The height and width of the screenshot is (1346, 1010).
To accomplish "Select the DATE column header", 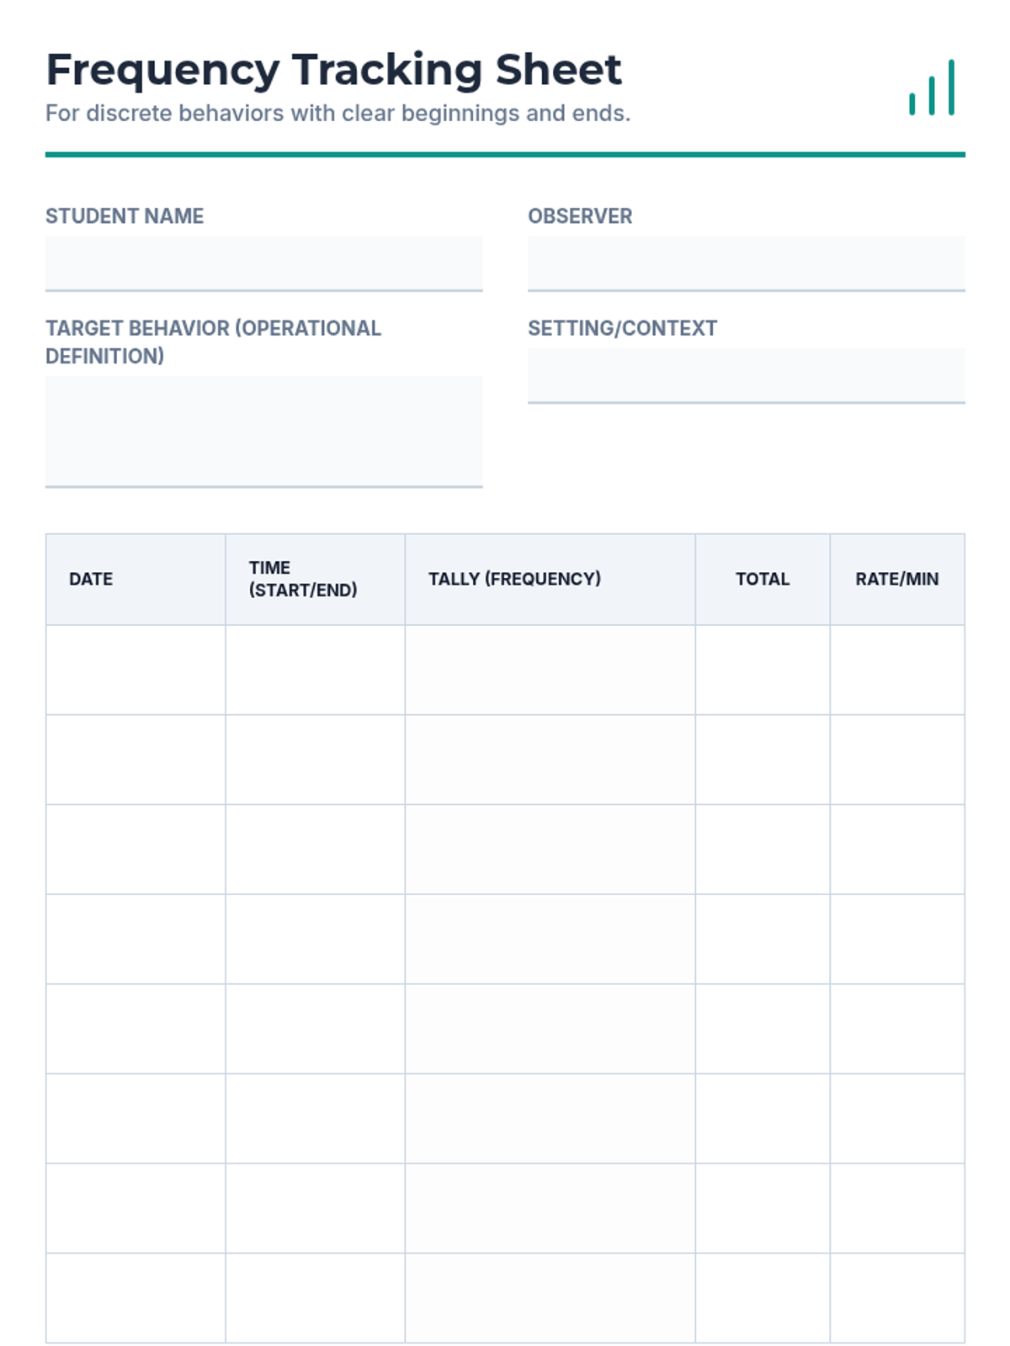I will pos(136,579).
